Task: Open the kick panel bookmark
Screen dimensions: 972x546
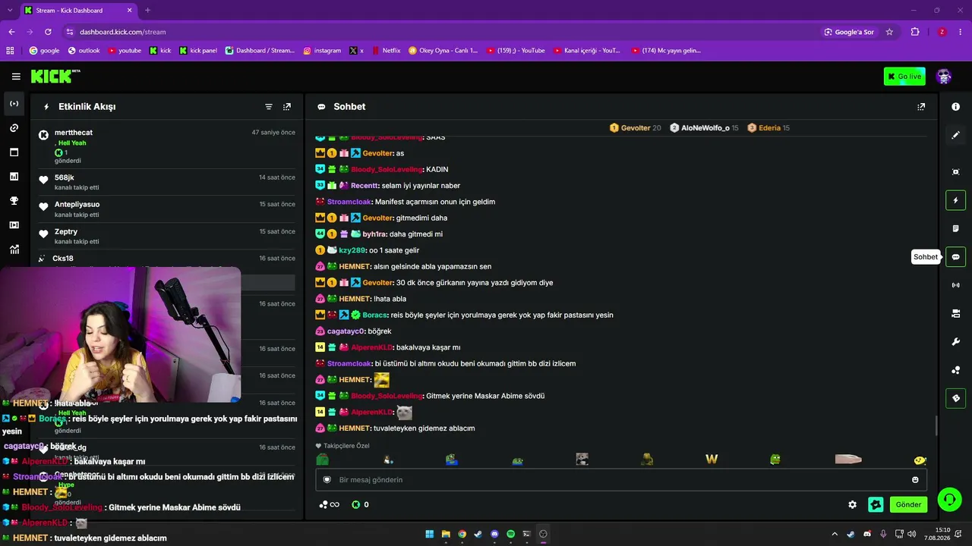Action: click(x=198, y=51)
